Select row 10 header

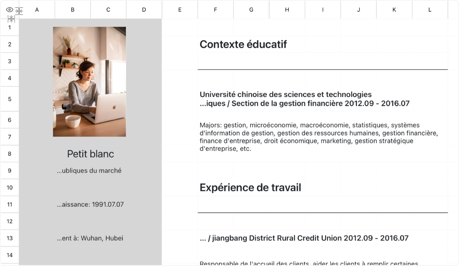point(10,187)
